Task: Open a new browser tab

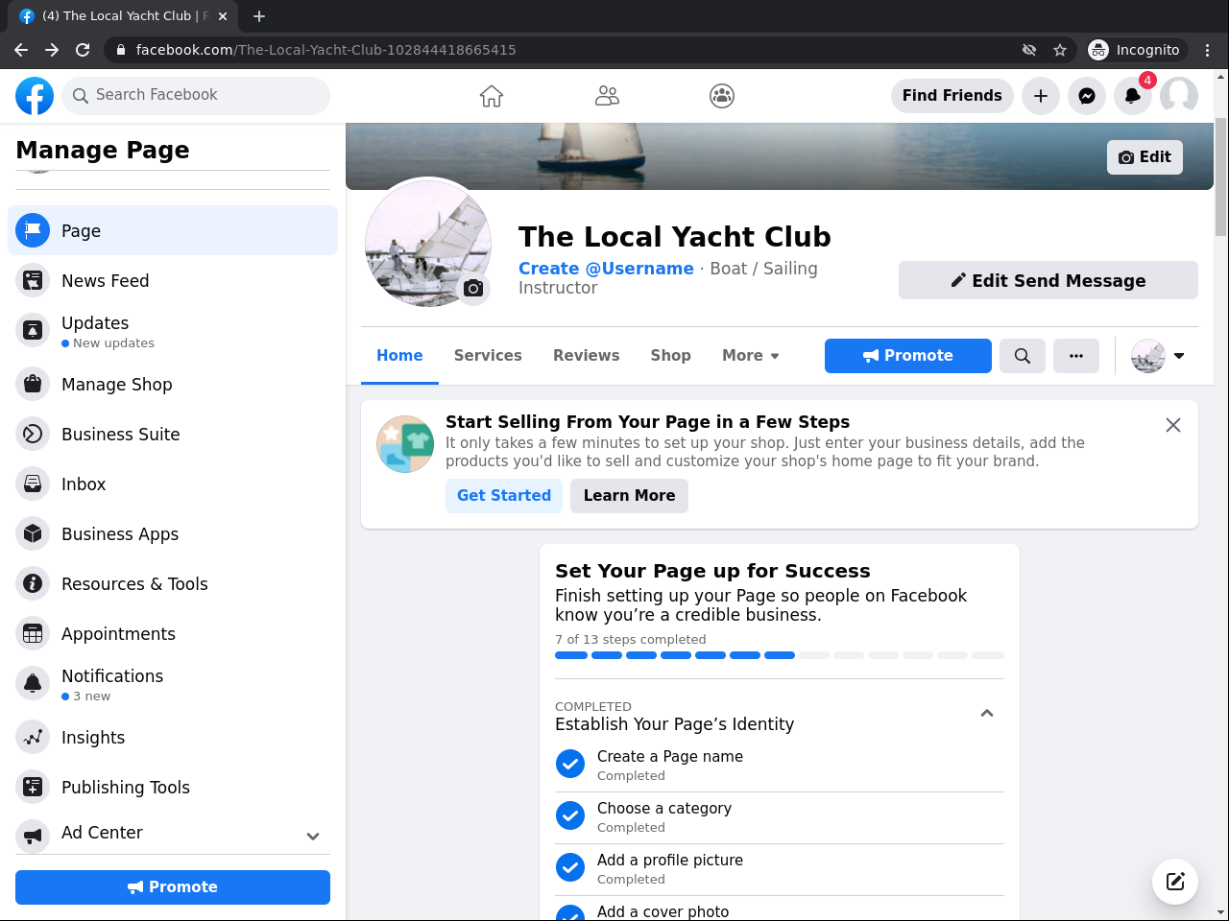Action: [259, 16]
